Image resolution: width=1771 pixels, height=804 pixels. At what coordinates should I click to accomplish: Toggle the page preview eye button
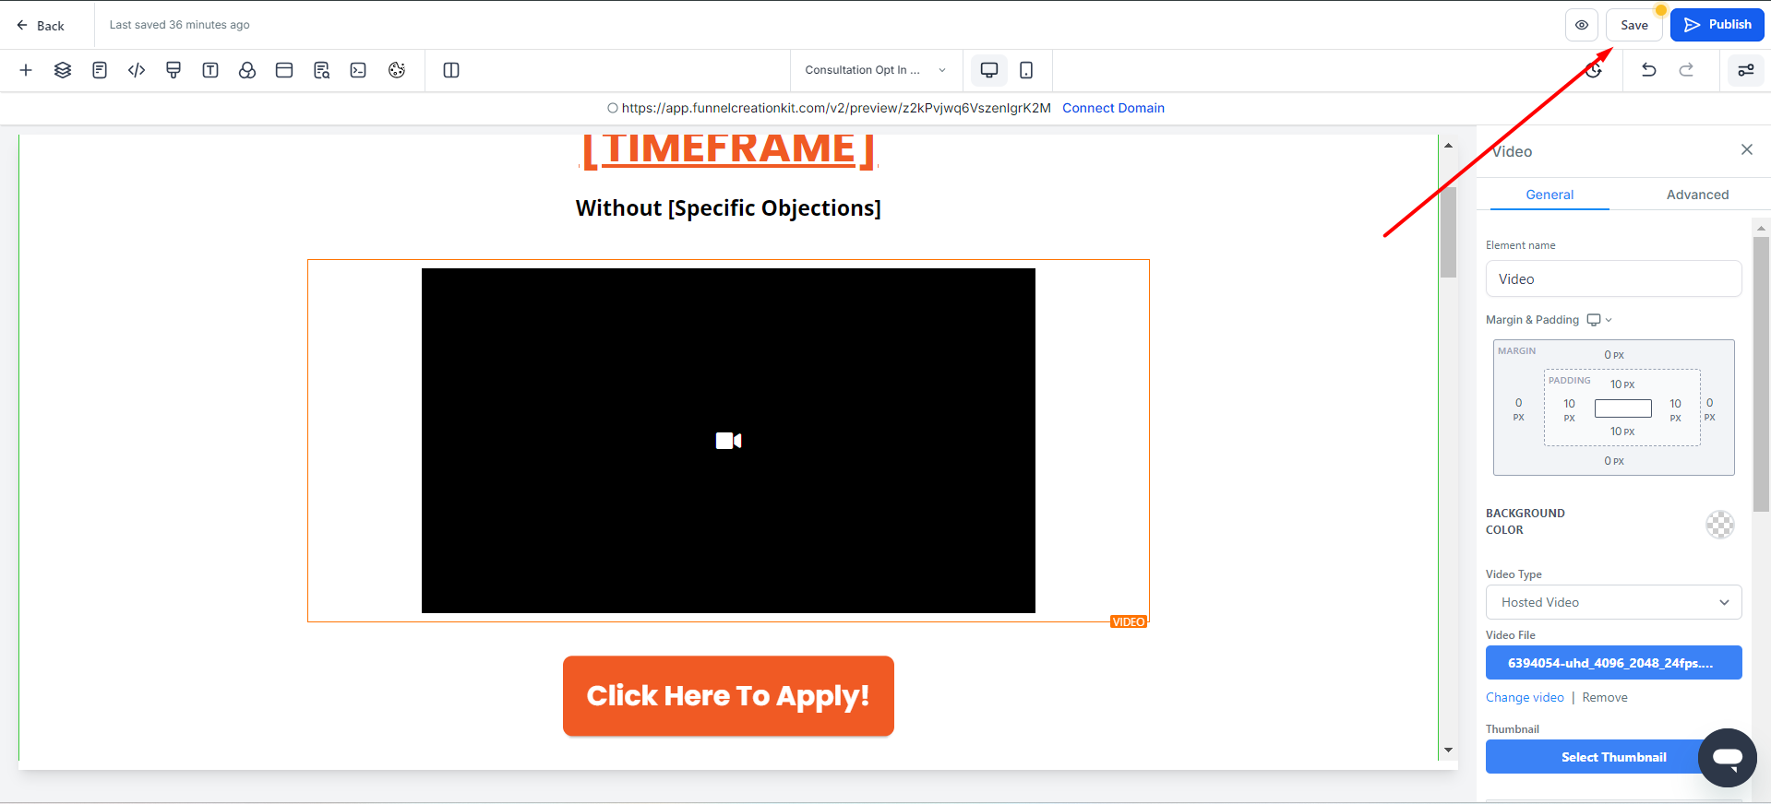1582,25
